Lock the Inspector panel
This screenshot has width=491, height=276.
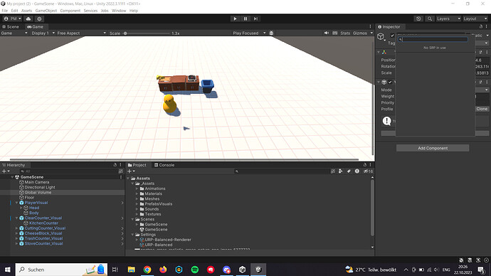point(481,26)
